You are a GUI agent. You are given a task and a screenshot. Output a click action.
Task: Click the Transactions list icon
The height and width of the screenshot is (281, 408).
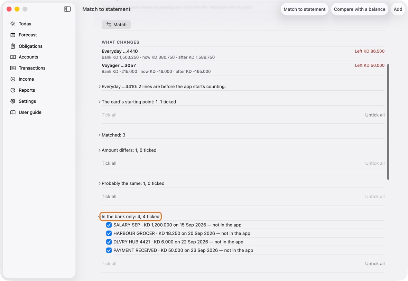[13, 68]
